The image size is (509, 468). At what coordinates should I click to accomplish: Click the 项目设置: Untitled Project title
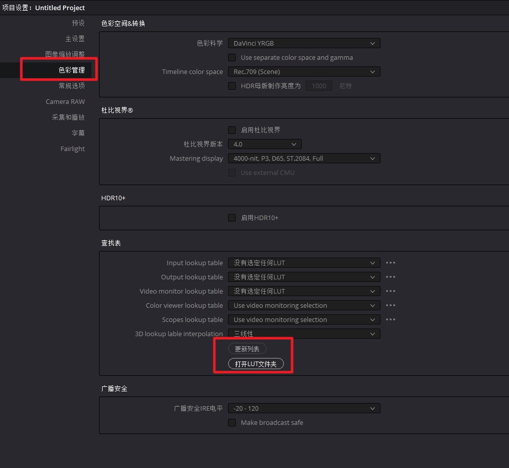pos(44,8)
